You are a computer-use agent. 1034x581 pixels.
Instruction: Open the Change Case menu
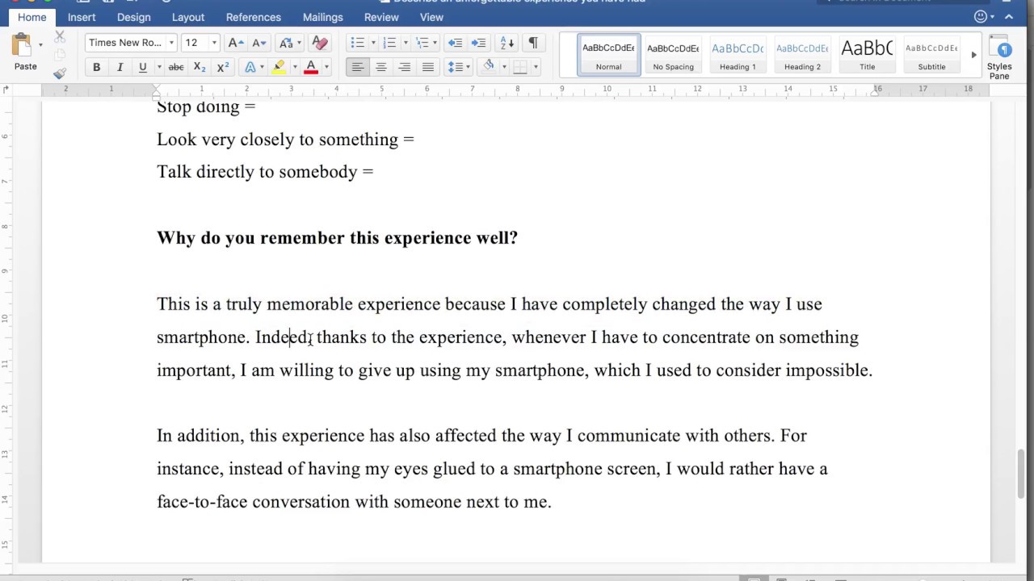click(x=288, y=43)
